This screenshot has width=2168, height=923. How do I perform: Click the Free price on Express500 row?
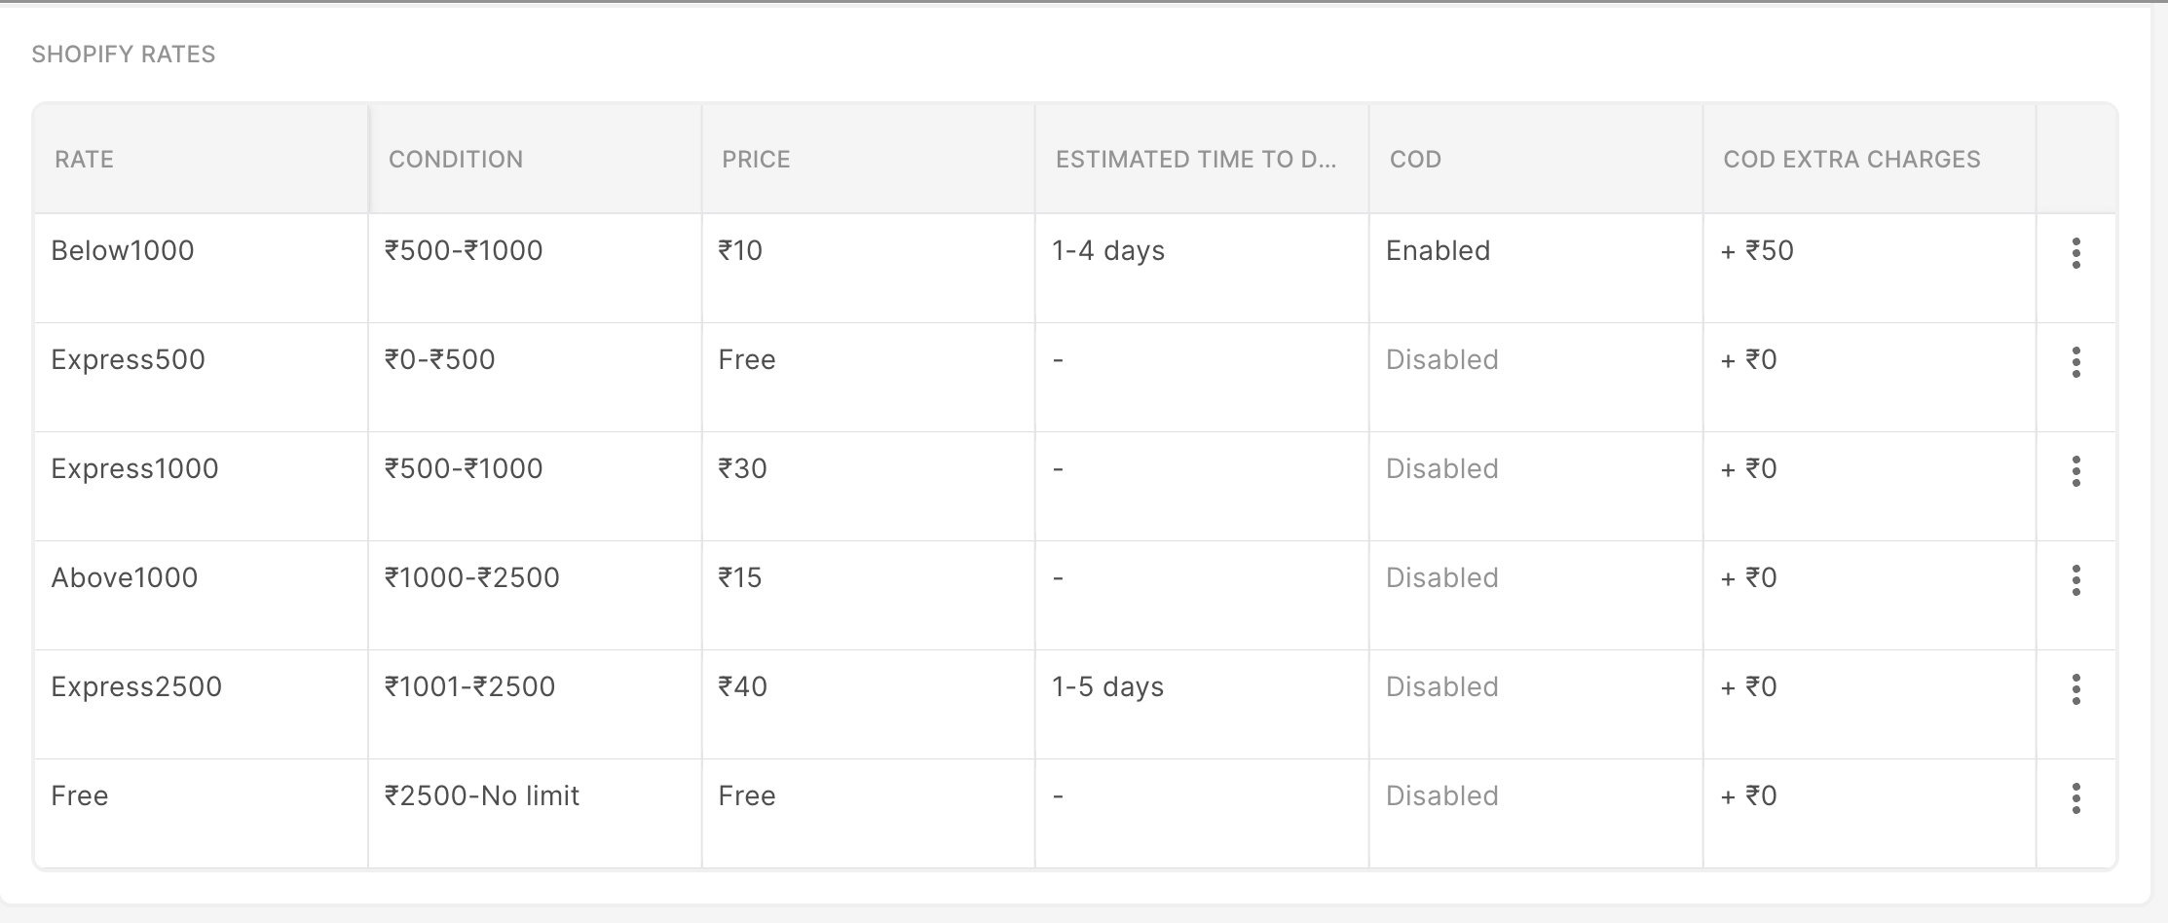746,359
